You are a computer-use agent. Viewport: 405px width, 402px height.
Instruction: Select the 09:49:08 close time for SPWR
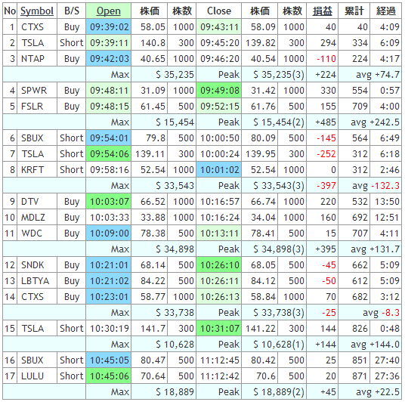point(219,91)
